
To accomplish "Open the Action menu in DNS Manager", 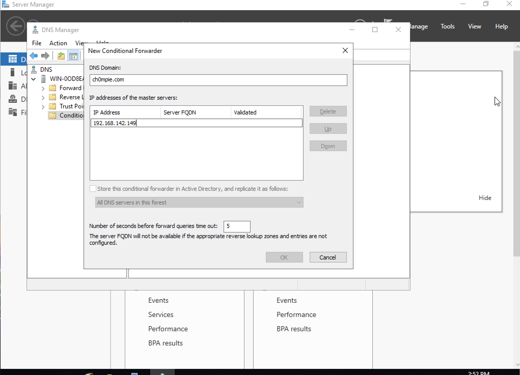I will (58, 43).
